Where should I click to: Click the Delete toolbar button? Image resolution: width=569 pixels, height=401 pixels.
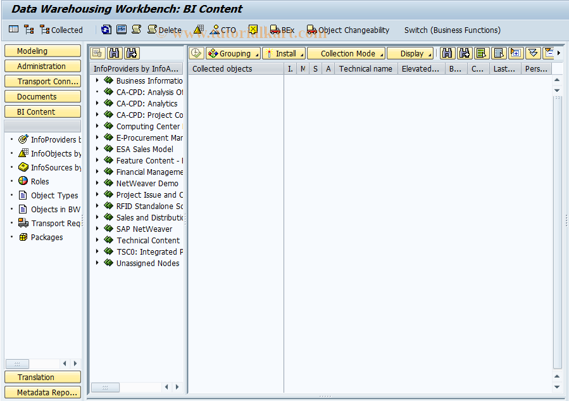(x=165, y=30)
